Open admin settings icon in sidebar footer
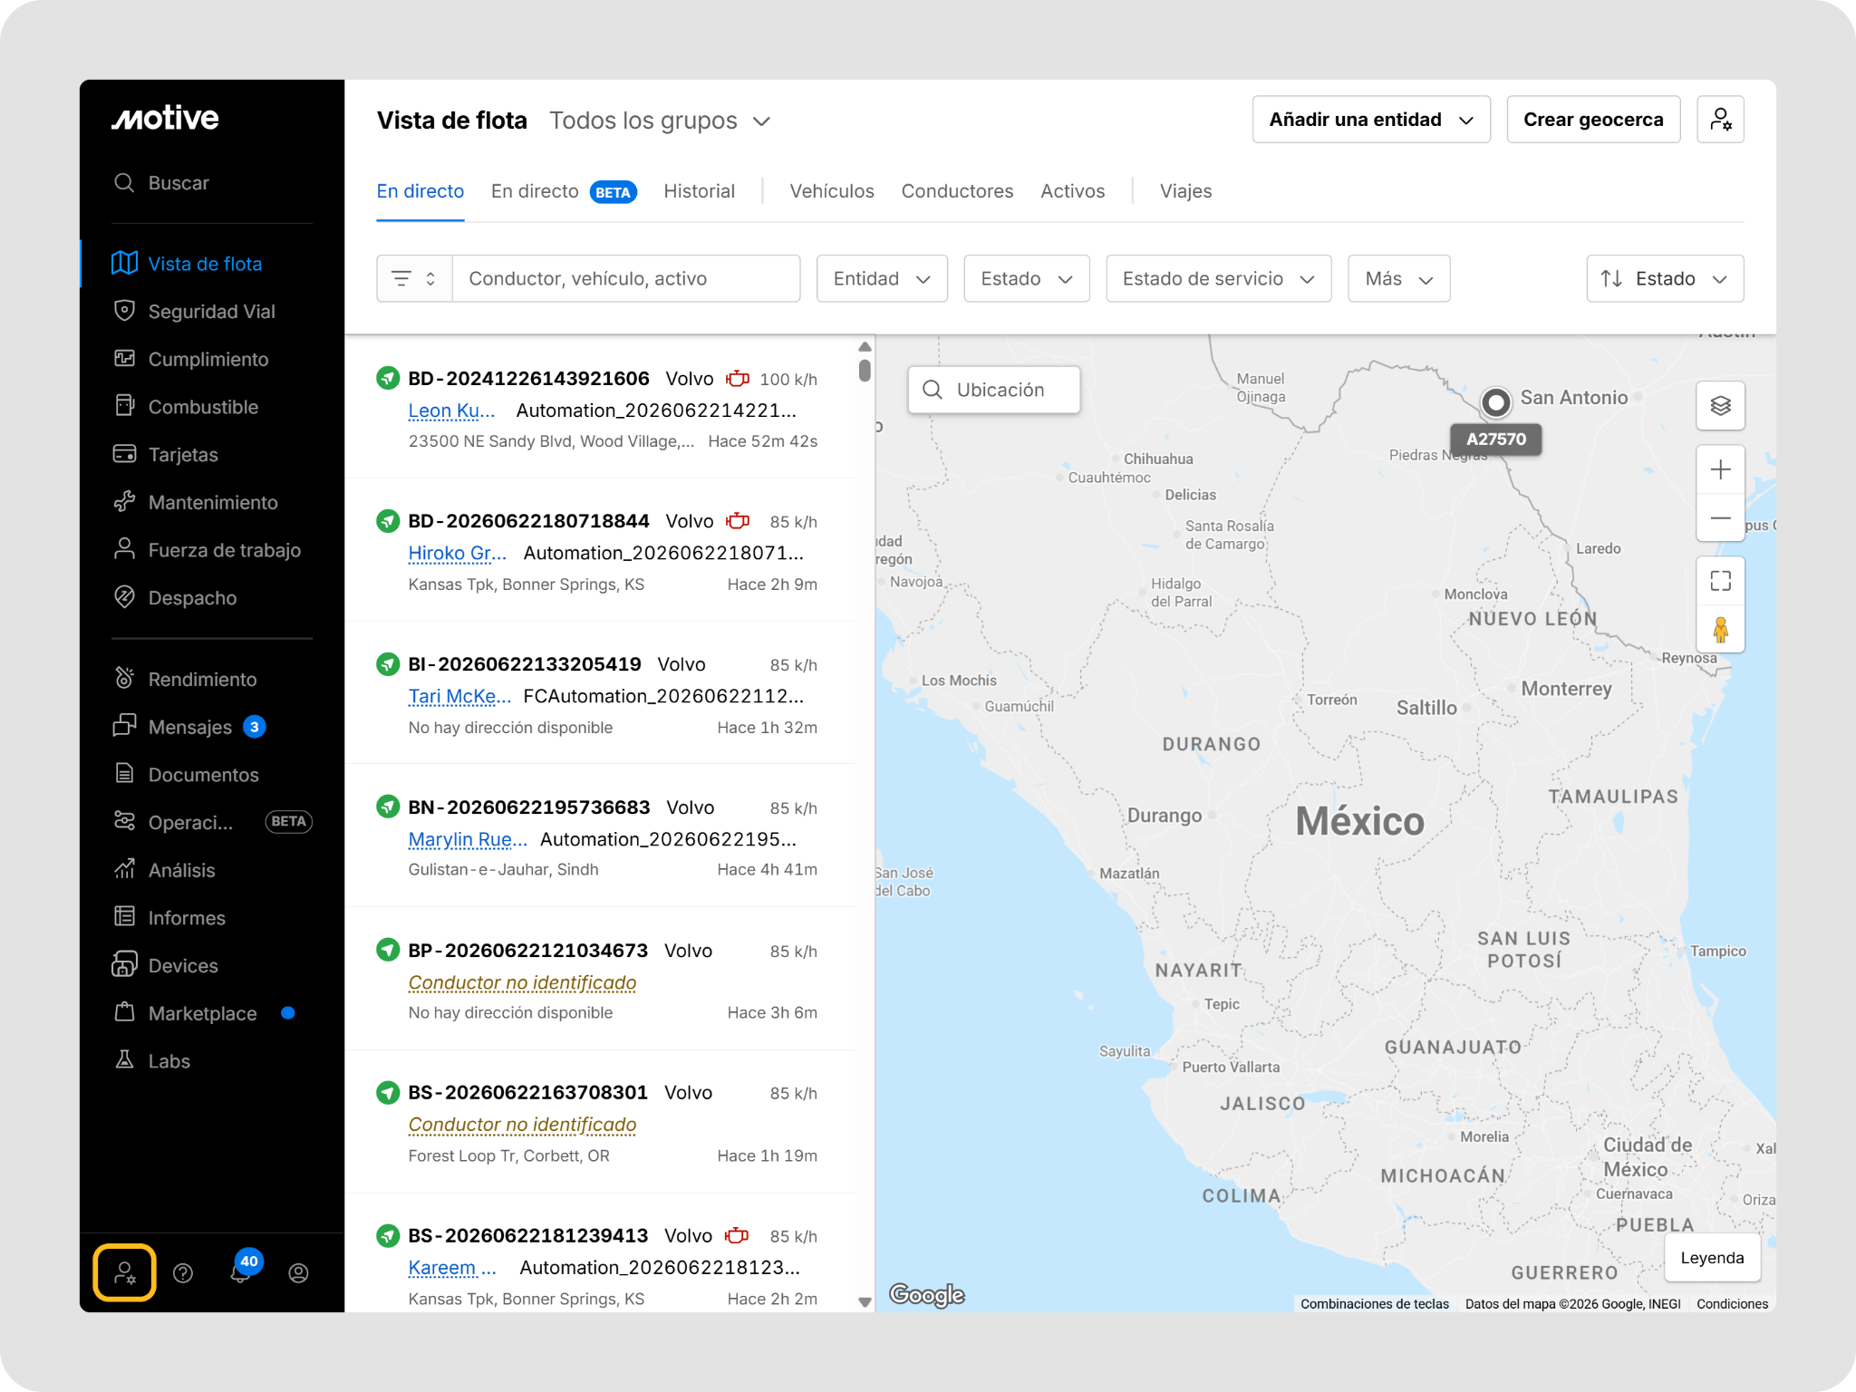 [x=125, y=1273]
